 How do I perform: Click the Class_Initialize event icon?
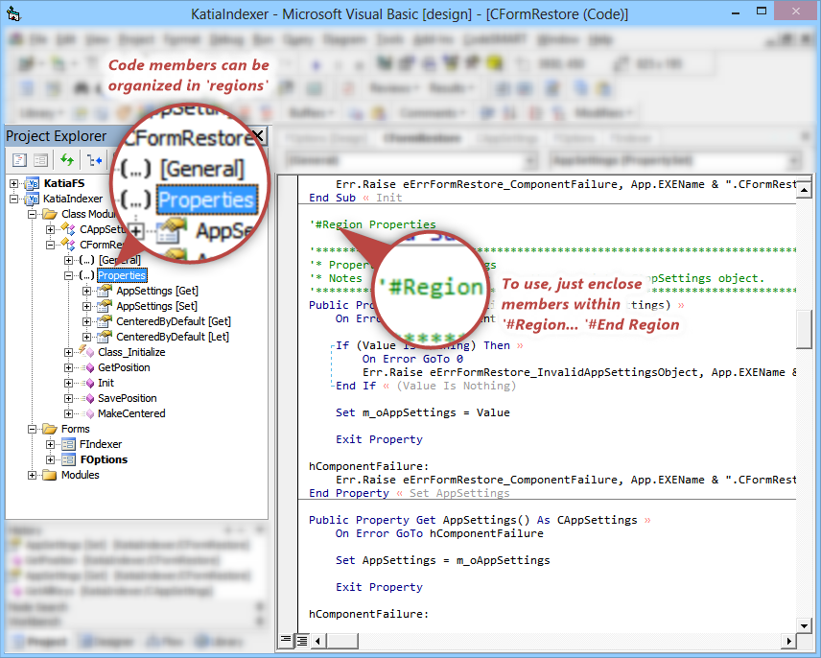[x=86, y=351]
